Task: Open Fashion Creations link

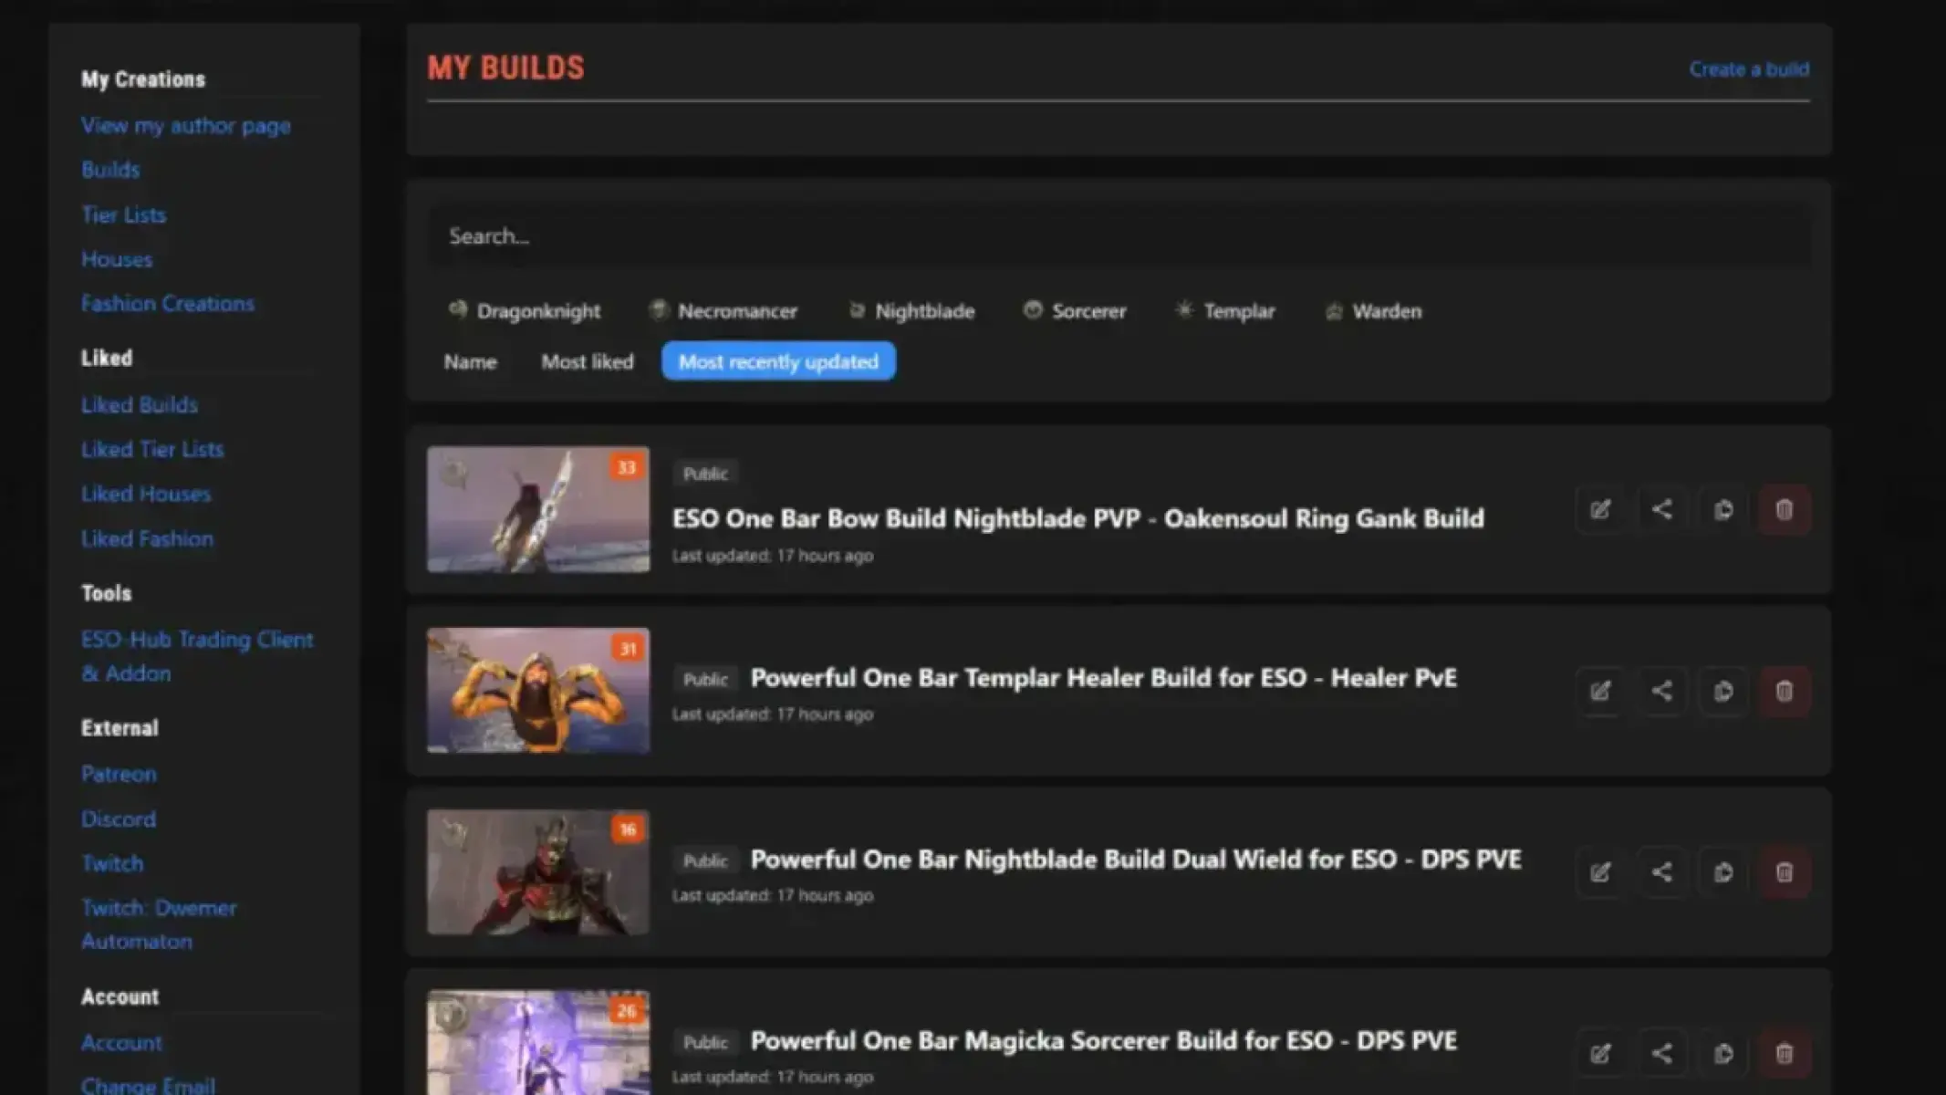Action: coord(168,304)
